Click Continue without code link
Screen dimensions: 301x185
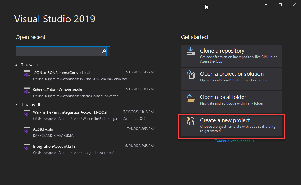pos(234,141)
